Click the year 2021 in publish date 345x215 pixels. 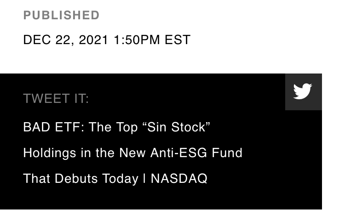[93, 40]
